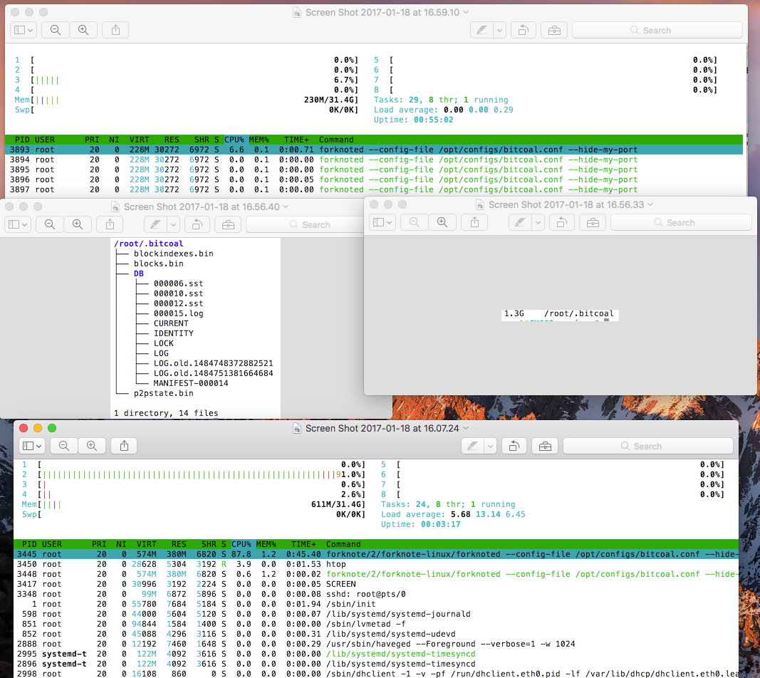Click the document proxy icon of 16.59.10 title
Screen dimensions: 760x678
point(297,12)
